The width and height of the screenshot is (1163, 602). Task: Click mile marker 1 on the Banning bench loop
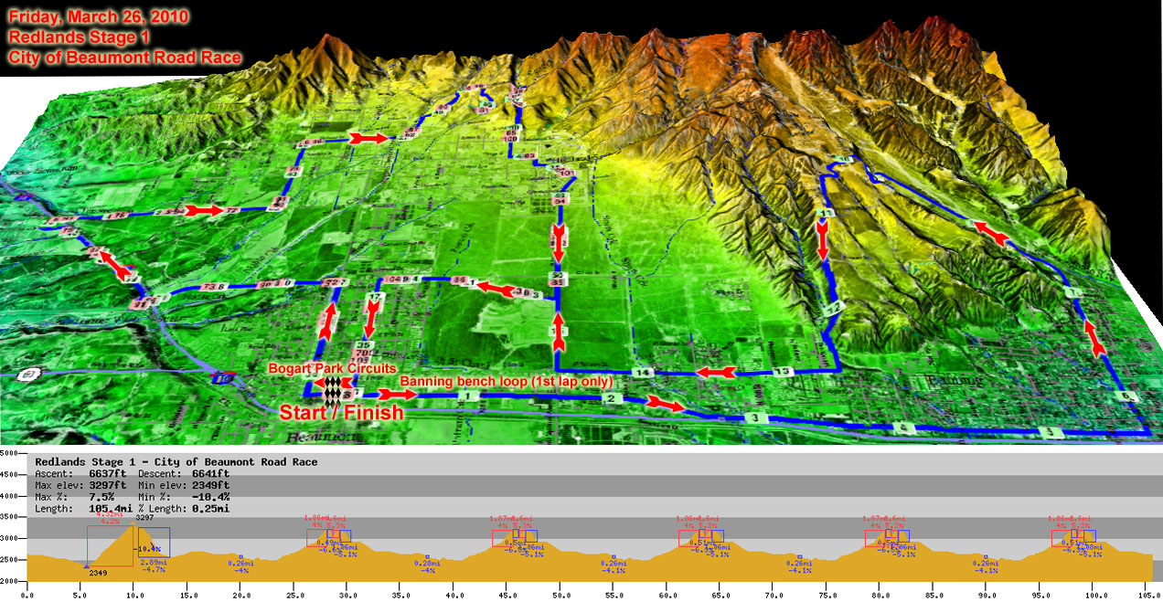(x=469, y=396)
